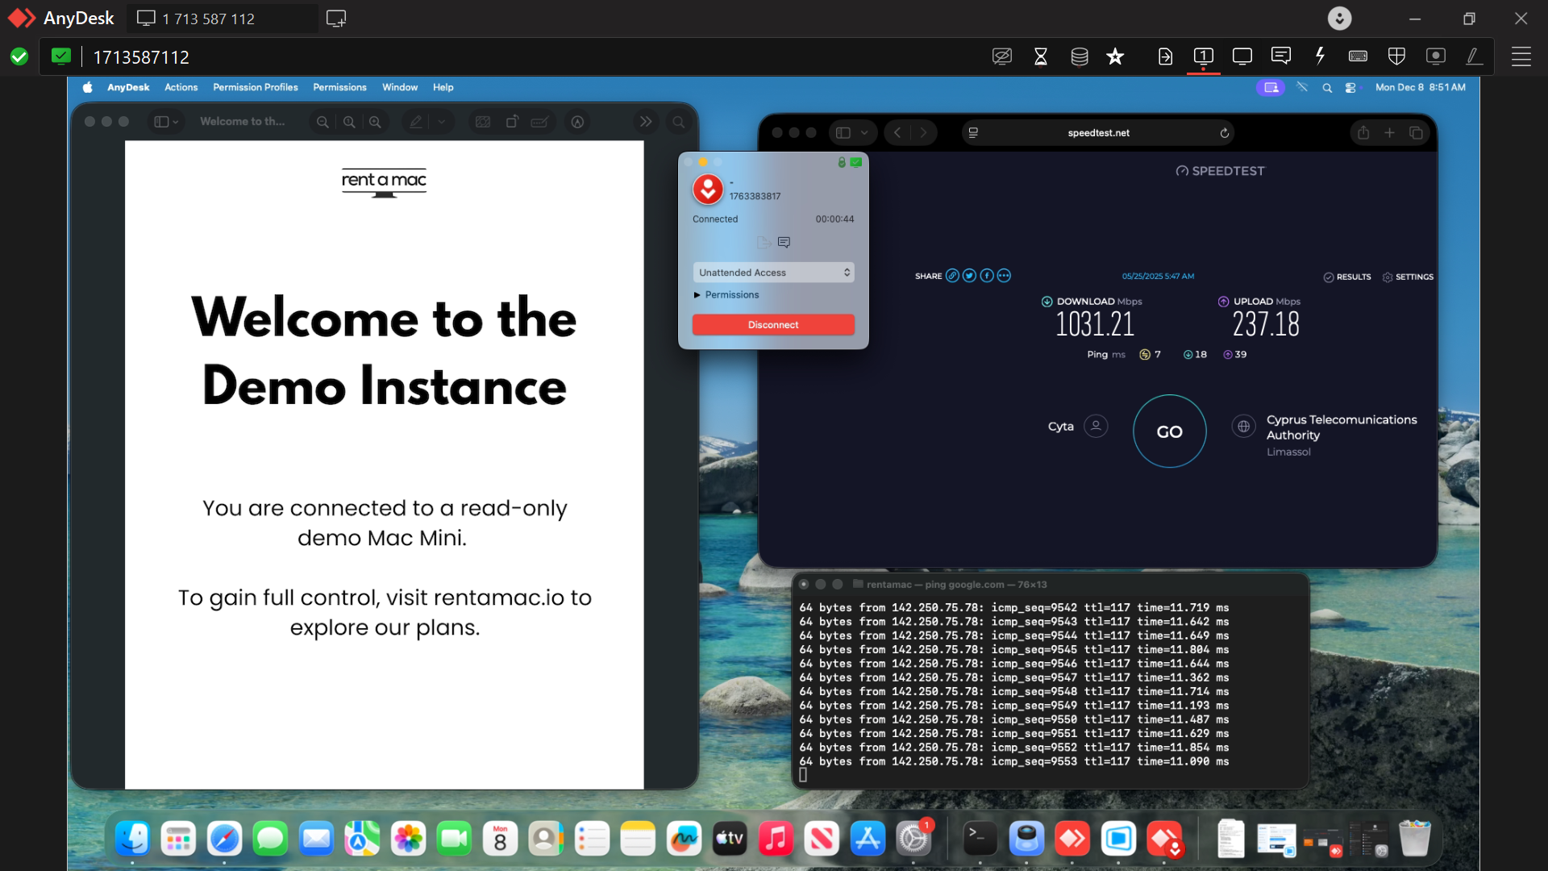Start session recording from the toolbar
Viewport: 1548px width, 871px height.
point(1436,56)
